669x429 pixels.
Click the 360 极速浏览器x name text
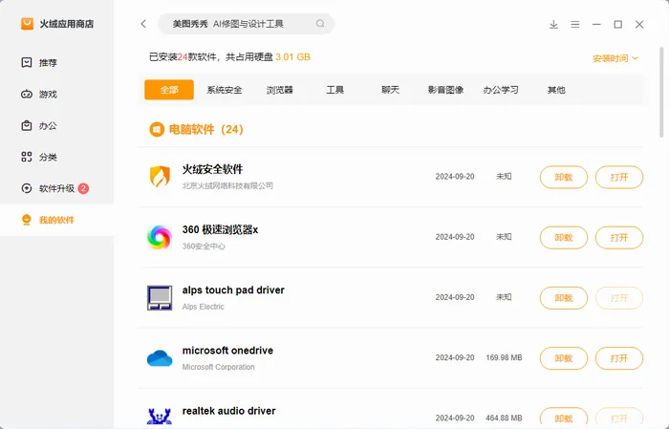click(220, 230)
